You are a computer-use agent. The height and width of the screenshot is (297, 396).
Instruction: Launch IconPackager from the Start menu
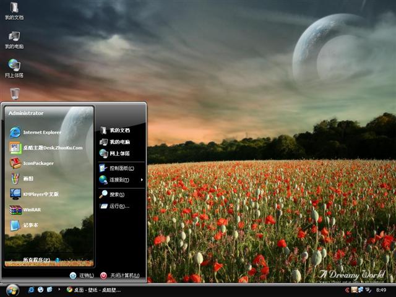[38, 163]
